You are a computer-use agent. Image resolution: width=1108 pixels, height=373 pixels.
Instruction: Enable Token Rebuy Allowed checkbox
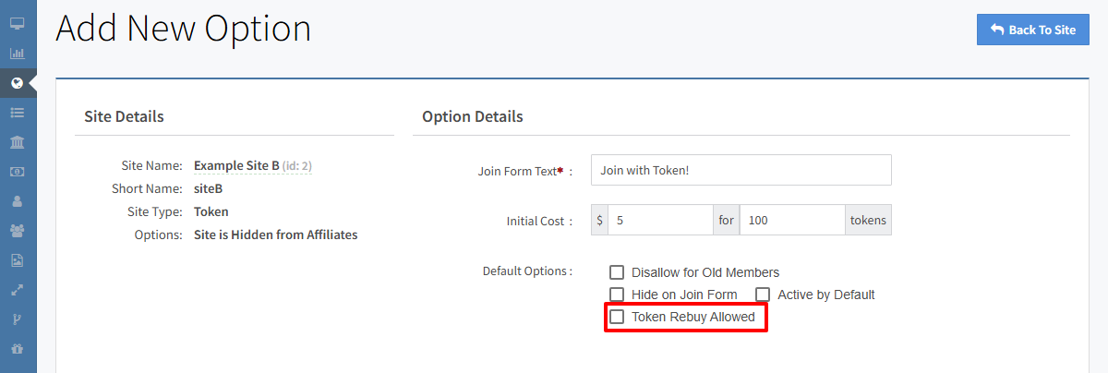pos(617,317)
